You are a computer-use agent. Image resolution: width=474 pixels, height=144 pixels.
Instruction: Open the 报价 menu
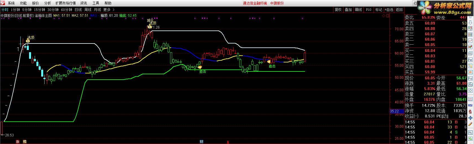[x=36, y=3]
